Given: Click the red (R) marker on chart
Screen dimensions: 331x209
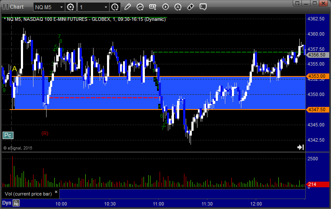Looking at the screenshot, I should [45, 133].
